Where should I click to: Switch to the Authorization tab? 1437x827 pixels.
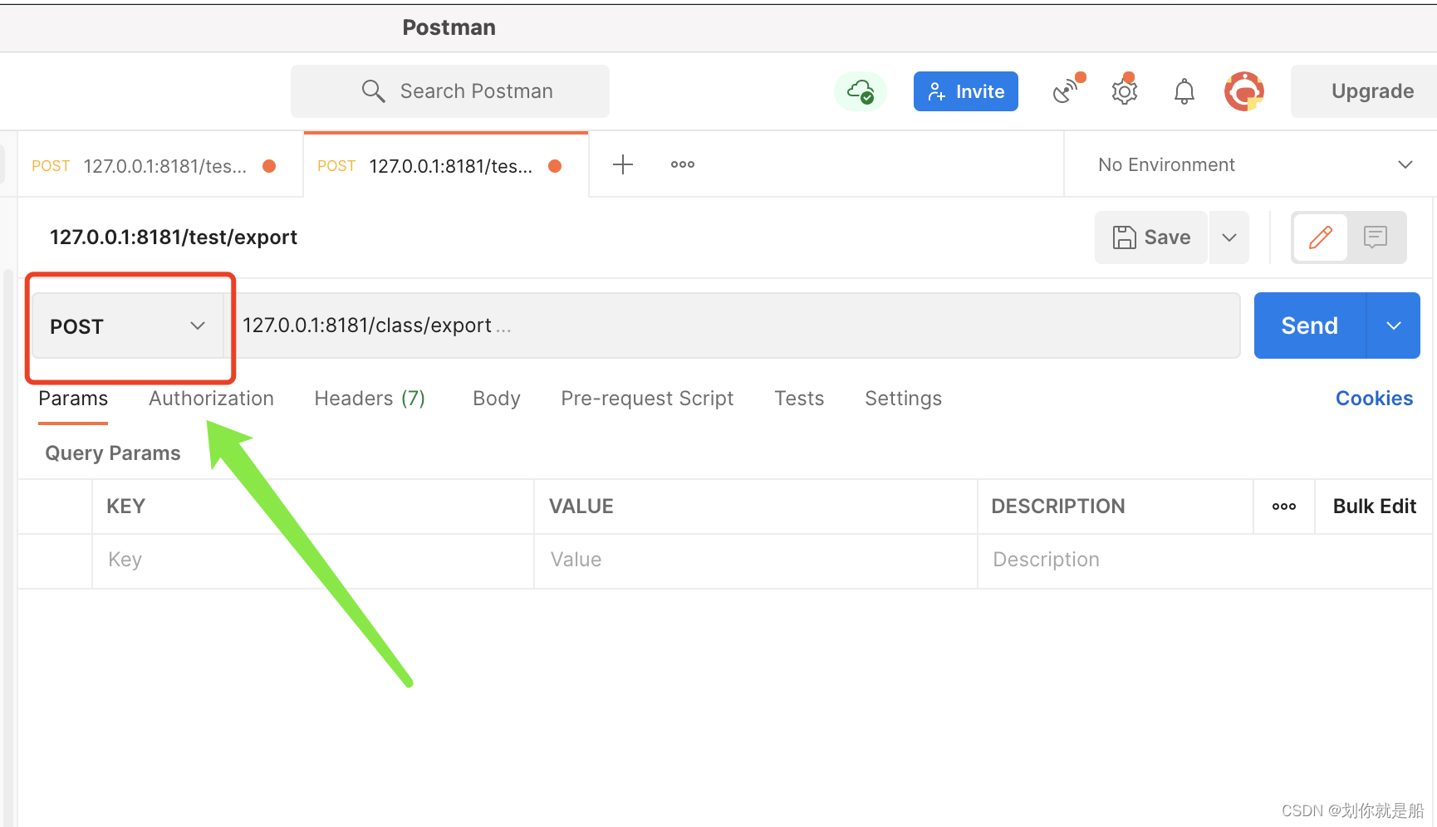(211, 399)
